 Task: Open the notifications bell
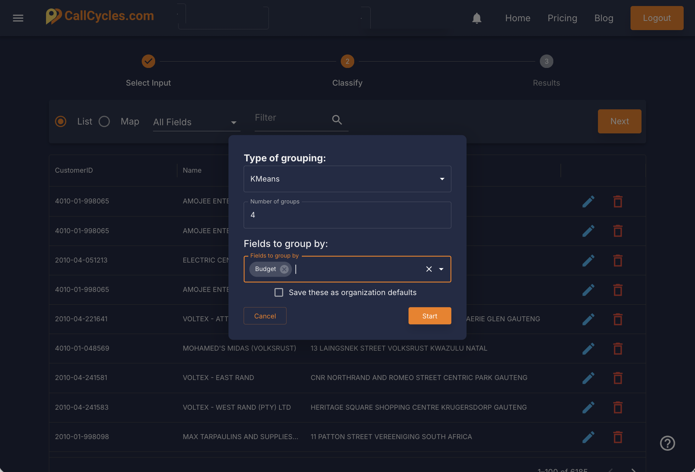click(x=477, y=18)
